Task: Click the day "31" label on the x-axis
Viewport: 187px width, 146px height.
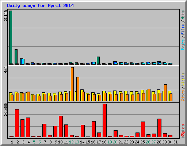Action: [175, 142]
